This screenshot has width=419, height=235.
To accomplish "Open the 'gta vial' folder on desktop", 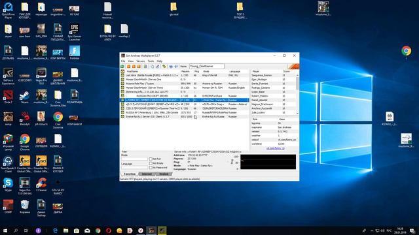I will point(173,9).
